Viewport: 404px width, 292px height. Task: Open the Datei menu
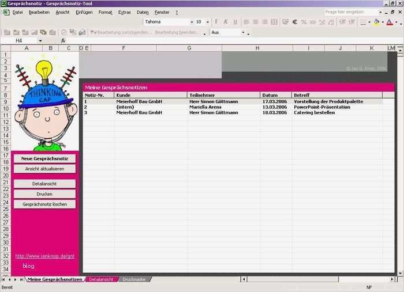point(17,12)
